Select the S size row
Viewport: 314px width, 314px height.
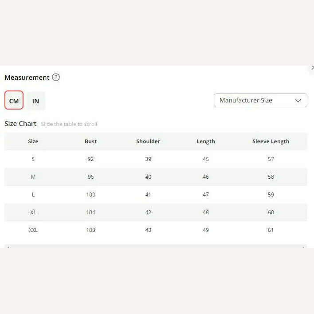click(x=156, y=159)
